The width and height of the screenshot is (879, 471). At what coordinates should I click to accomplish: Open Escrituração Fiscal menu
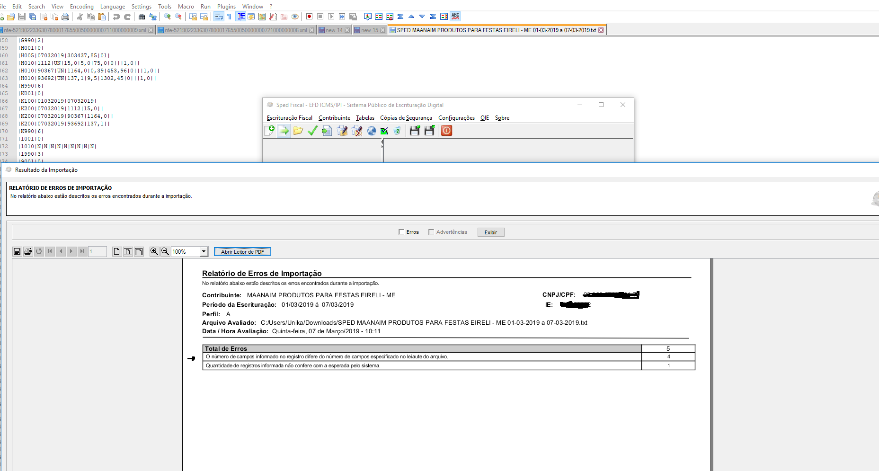coord(290,118)
